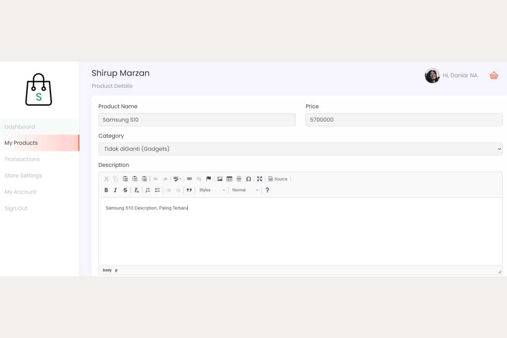
Task: Open the Normal paragraph format dropdown
Action: [245, 190]
